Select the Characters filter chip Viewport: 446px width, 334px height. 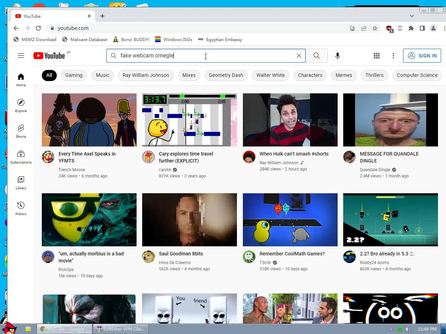pos(310,75)
